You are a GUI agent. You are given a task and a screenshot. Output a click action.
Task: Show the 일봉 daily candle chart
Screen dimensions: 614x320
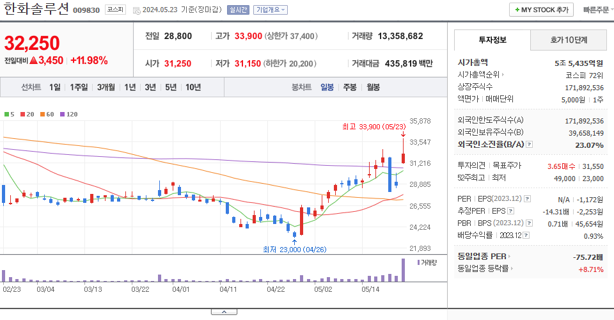327,87
